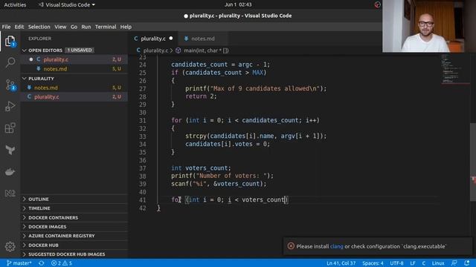Expand the Docker Hub section
The image size is (476, 267).
point(43,245)
